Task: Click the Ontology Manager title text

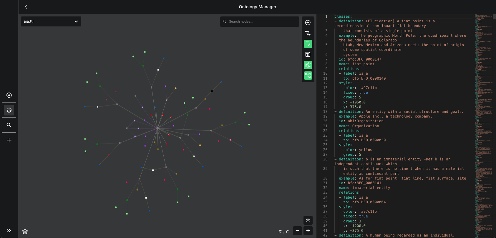Action: [258, 7]
